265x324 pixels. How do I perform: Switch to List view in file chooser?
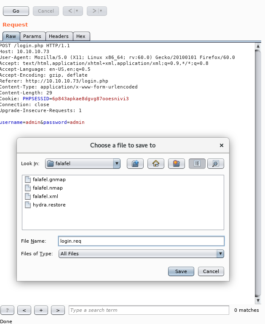pos(197,163)
